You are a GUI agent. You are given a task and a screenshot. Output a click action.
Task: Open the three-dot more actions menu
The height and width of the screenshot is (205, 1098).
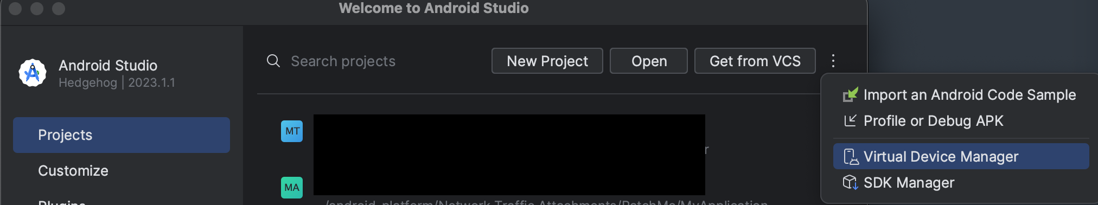click(x=833, y=61)
